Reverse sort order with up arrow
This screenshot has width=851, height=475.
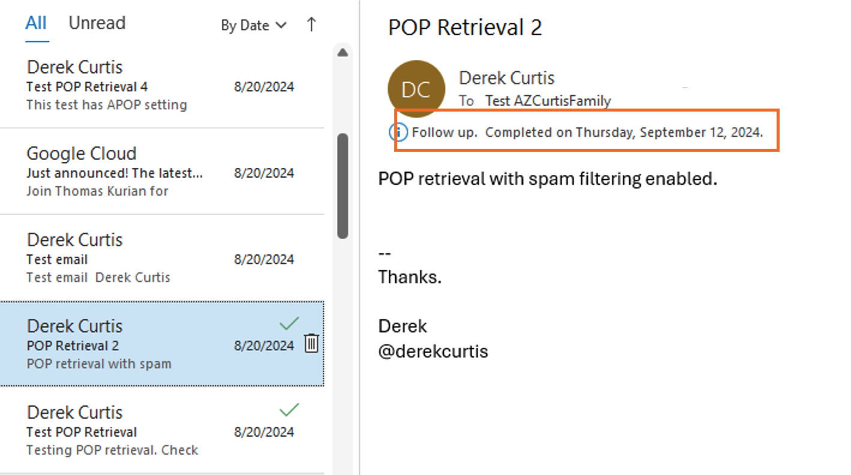coord(311,25)
